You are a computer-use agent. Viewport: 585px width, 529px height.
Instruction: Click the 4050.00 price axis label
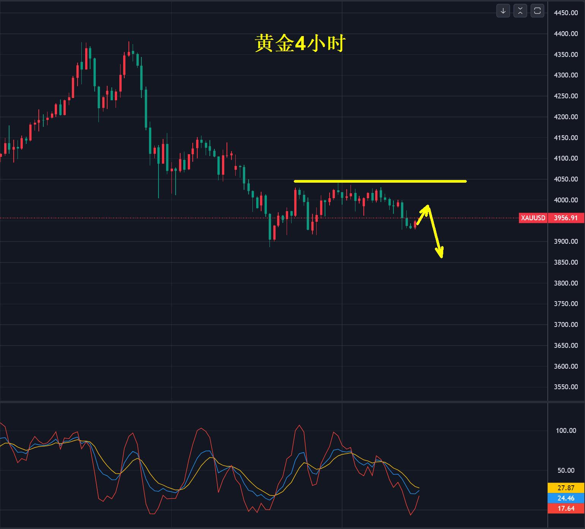(x=566, y=178)
